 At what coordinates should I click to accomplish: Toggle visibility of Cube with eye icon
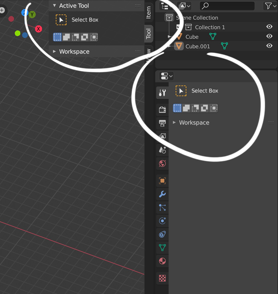click(269, 36)
